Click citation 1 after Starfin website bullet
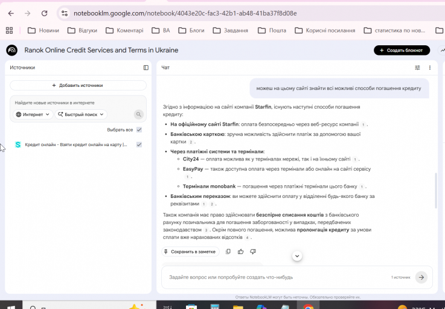 tap(363, 124)
